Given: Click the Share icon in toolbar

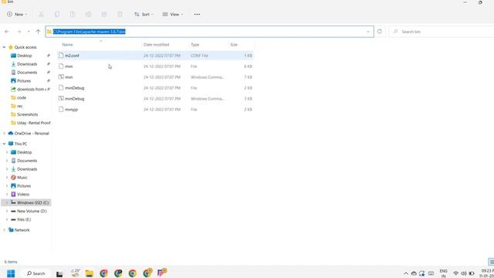Looking at the screenshot, I should pos(104,14).
